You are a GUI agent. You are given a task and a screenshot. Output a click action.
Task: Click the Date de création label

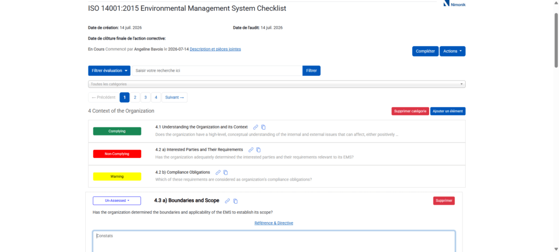click(103, 28)
